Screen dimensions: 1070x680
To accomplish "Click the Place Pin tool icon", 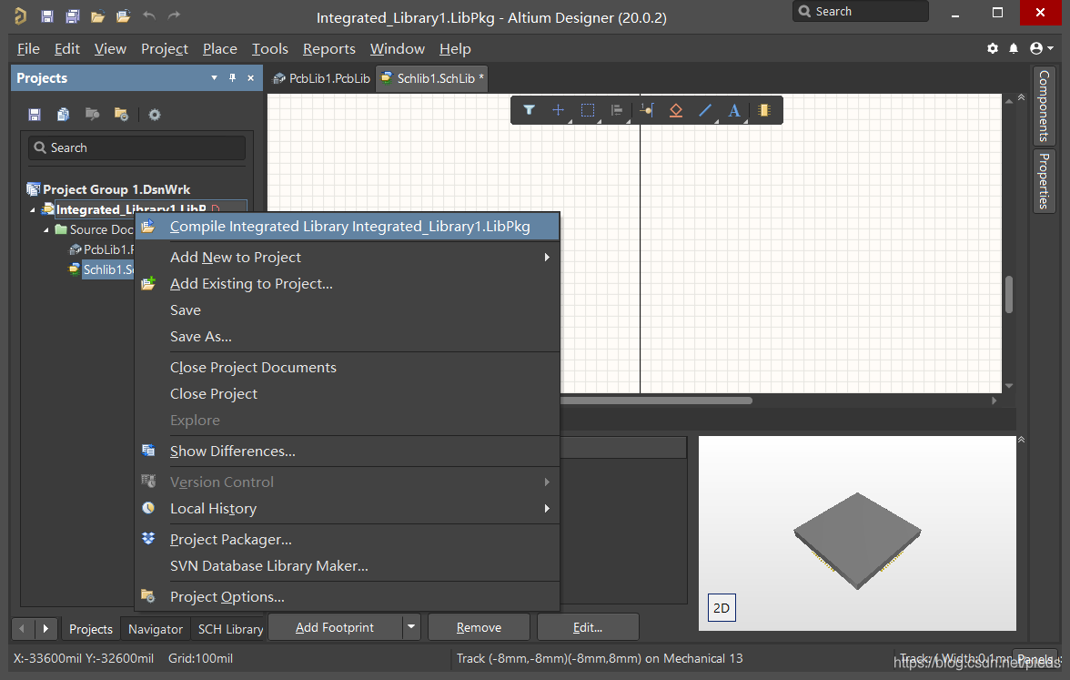I will coord(646,110).
